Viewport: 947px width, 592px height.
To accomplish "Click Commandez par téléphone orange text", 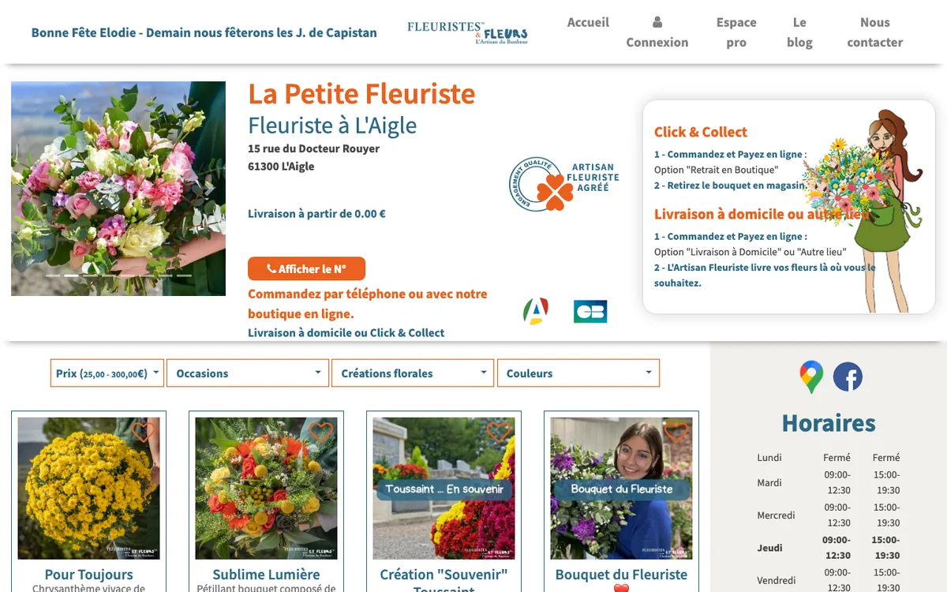I will tap(368, 303).
